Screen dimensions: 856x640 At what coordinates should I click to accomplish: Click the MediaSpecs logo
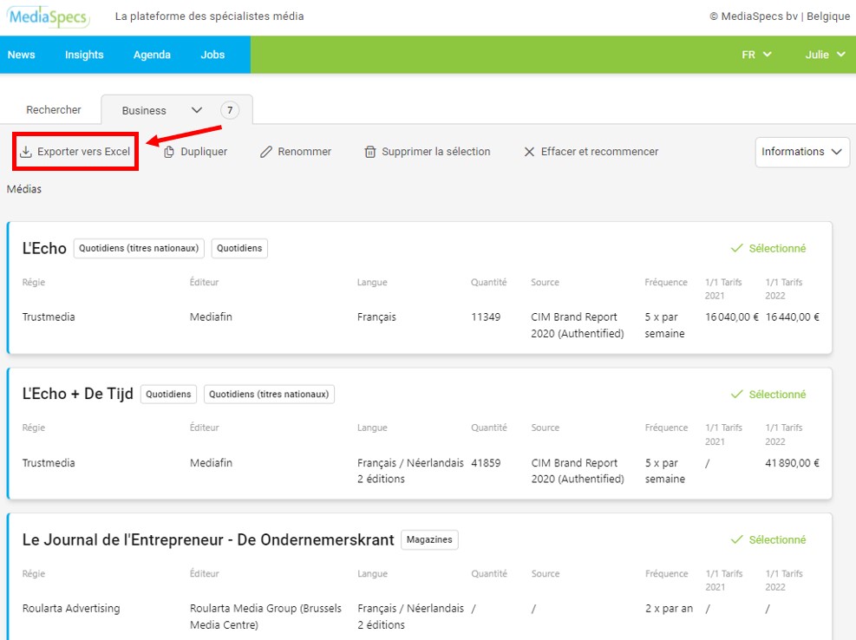coord(49,16)
